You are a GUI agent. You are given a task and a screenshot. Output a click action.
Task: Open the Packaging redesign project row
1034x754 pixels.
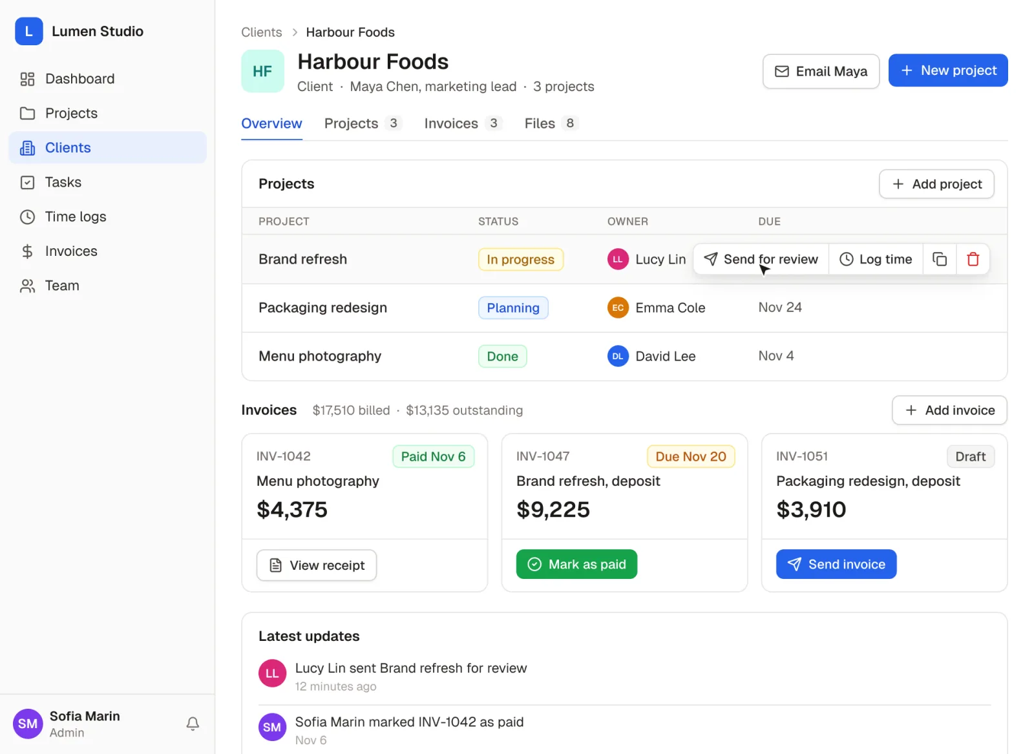(624, 308)
